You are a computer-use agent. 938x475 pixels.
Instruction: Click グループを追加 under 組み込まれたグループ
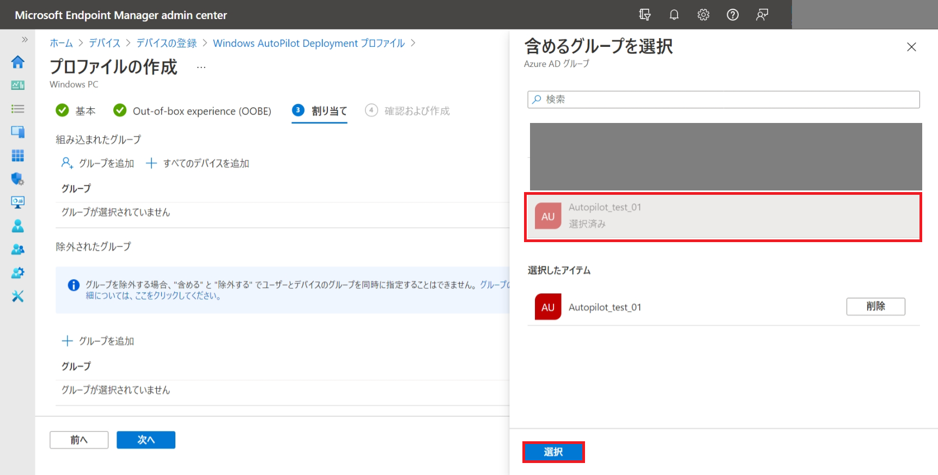tap(98, 163)
